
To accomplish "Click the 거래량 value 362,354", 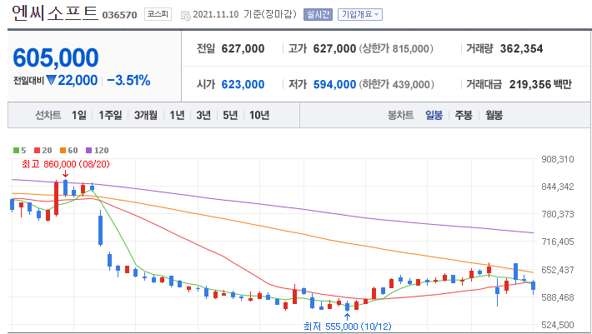I will (x=521, y=48).
